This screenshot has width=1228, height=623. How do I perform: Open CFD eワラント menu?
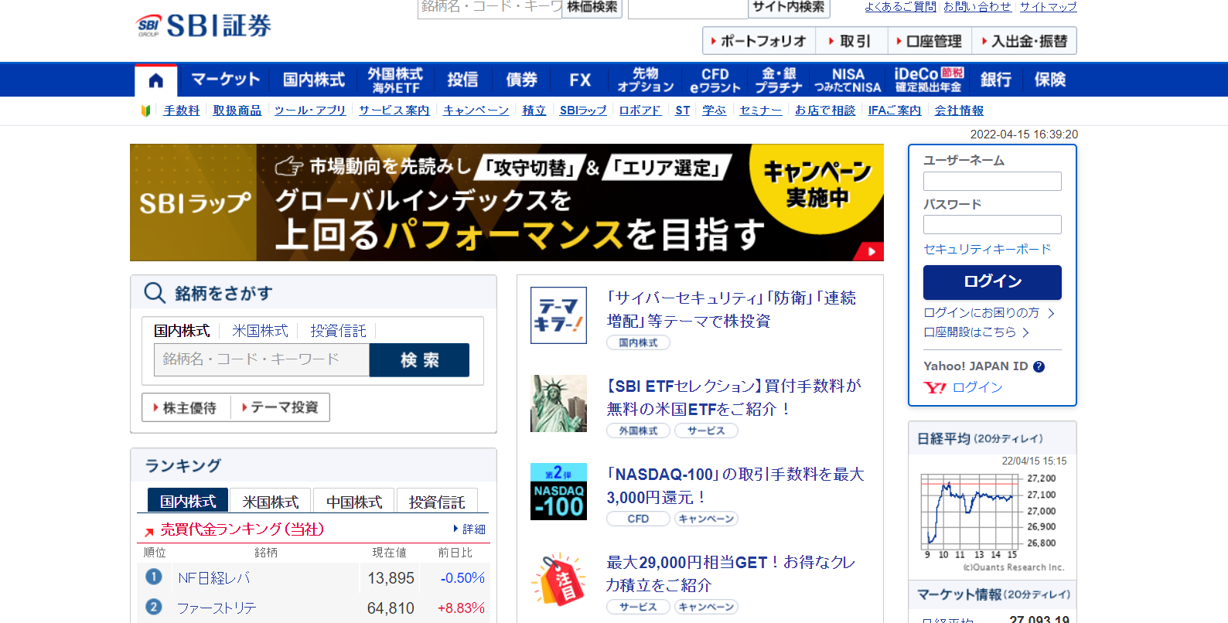pyautogui.click(x=715, y=80)
